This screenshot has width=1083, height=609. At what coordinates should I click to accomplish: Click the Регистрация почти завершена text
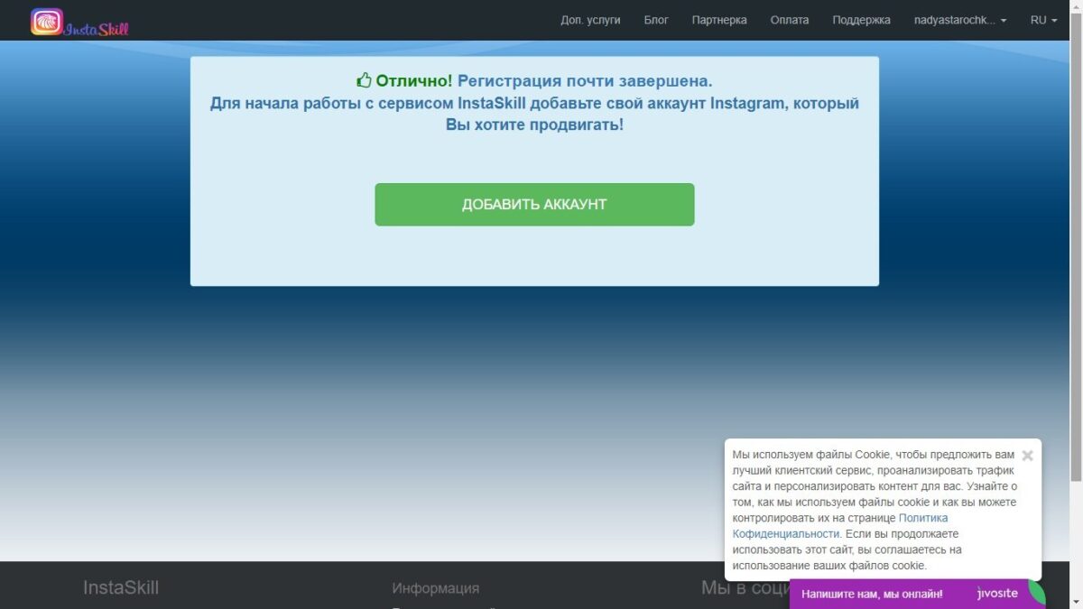click(x=585, y=80)
